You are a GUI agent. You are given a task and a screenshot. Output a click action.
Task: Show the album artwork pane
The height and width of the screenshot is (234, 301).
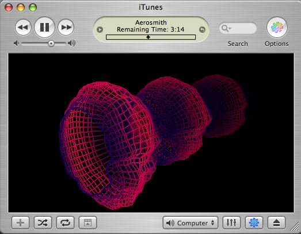pos(87,223)
